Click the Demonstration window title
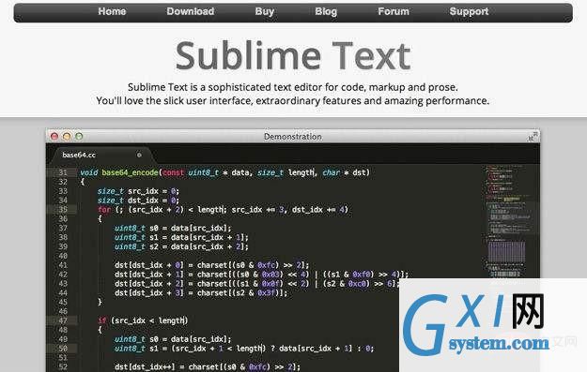The width and height of the screenshot is (587, 372). (x=293, y=137)
